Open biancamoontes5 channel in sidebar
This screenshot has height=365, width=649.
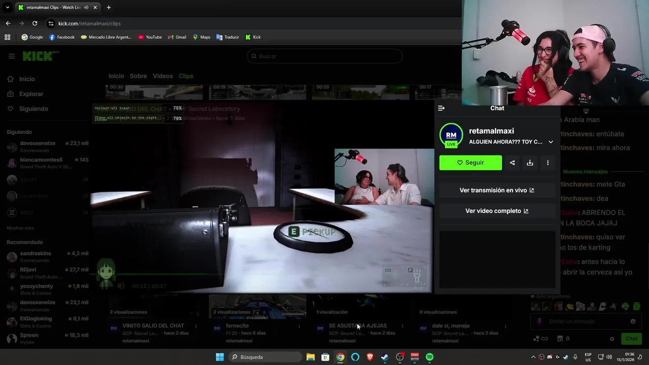(47, 163)
